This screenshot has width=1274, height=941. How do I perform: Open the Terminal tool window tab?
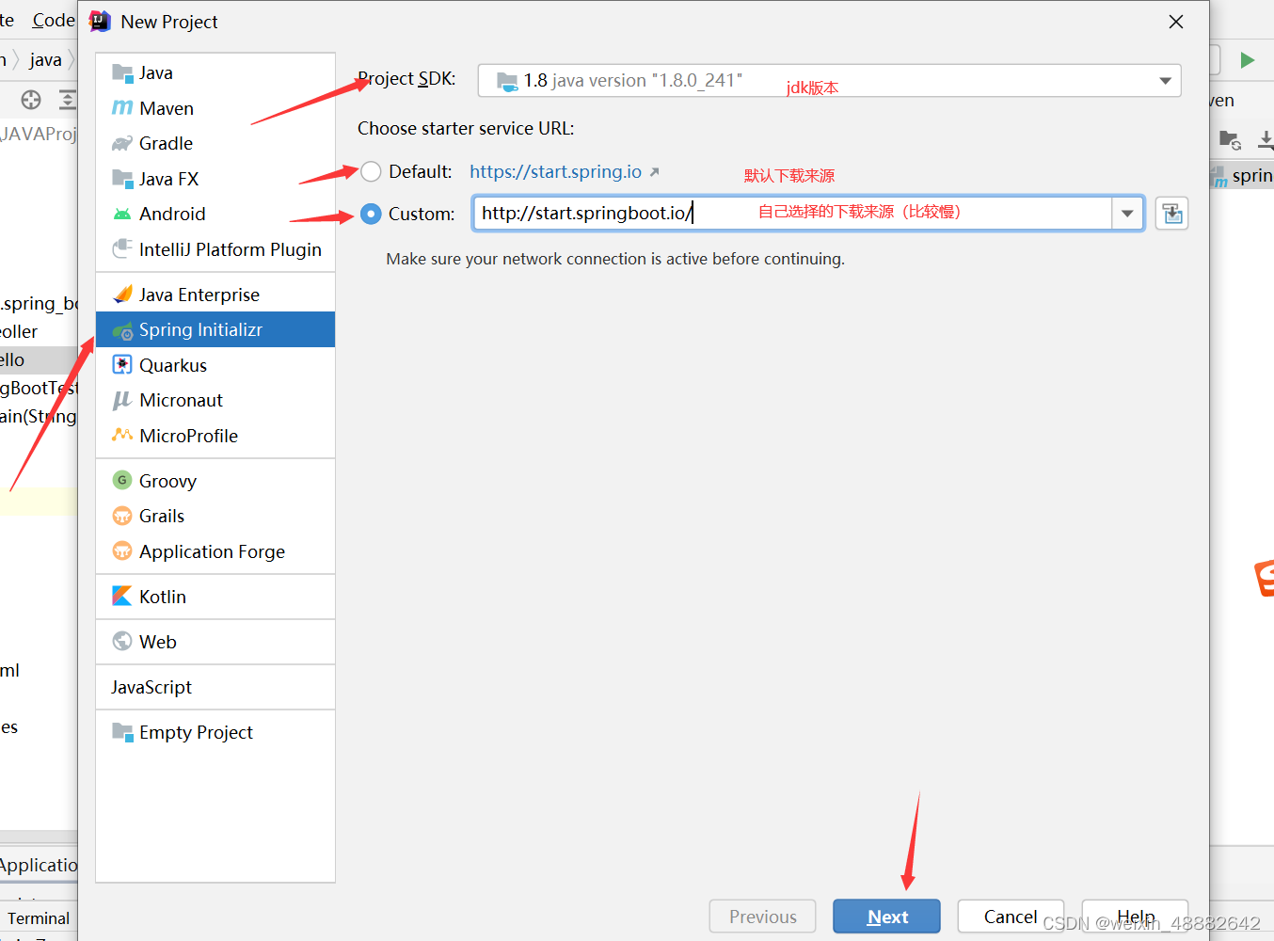pyautogui.click(x=39, y=918)
